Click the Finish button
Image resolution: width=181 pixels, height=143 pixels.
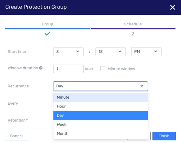coord(164,136)
